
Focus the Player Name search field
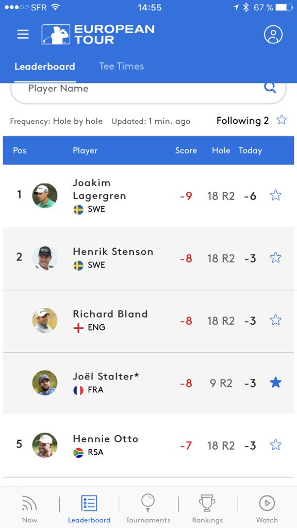(x=148, y=89)
